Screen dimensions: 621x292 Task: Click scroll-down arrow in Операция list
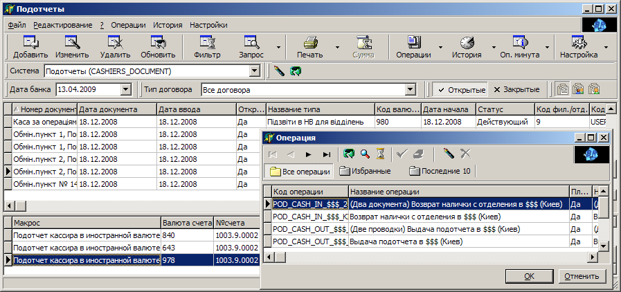coord(603,246)
